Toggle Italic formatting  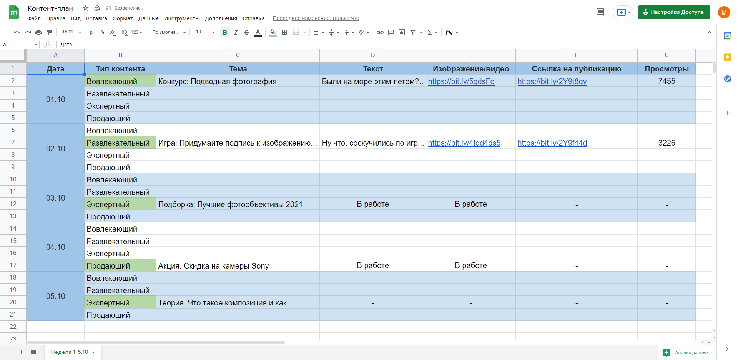[x=236, y=32]
